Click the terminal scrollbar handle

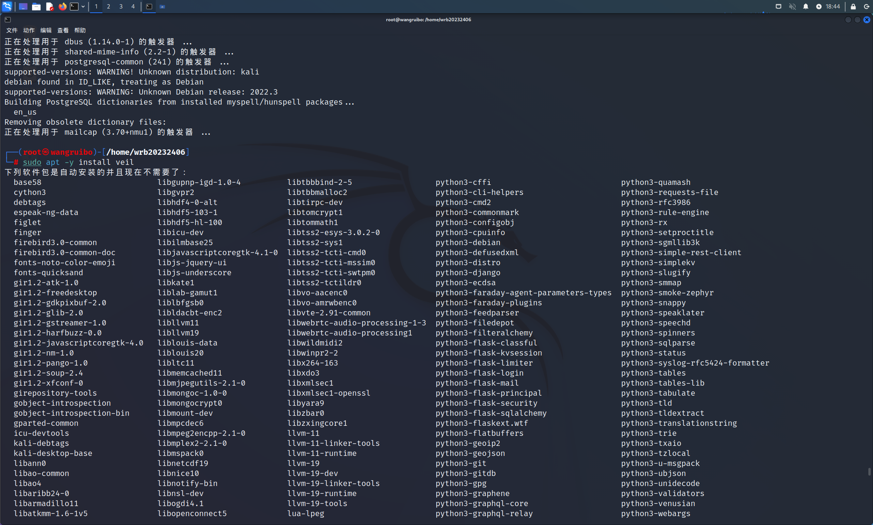(x=869, y=472)
